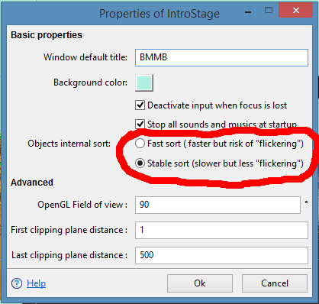
Task: Click the Window default title field containing BMMB
Action: coord(221,57)
